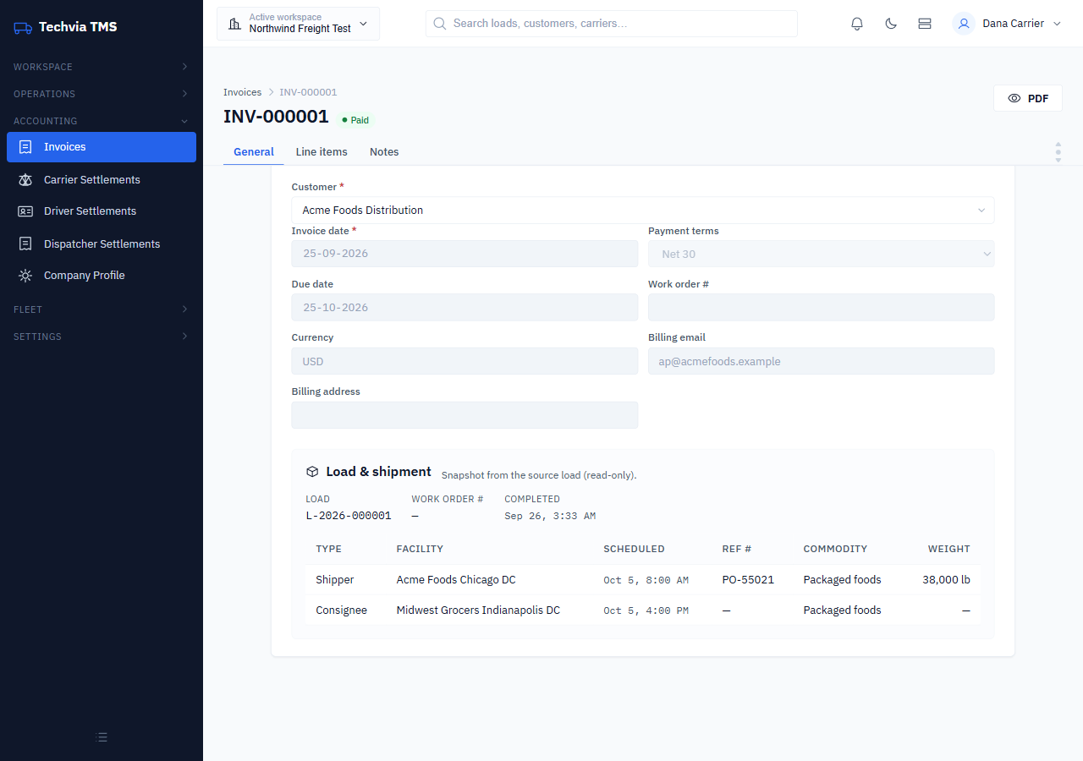
Task: Open Company Profile page
Action: click(102, 276)
